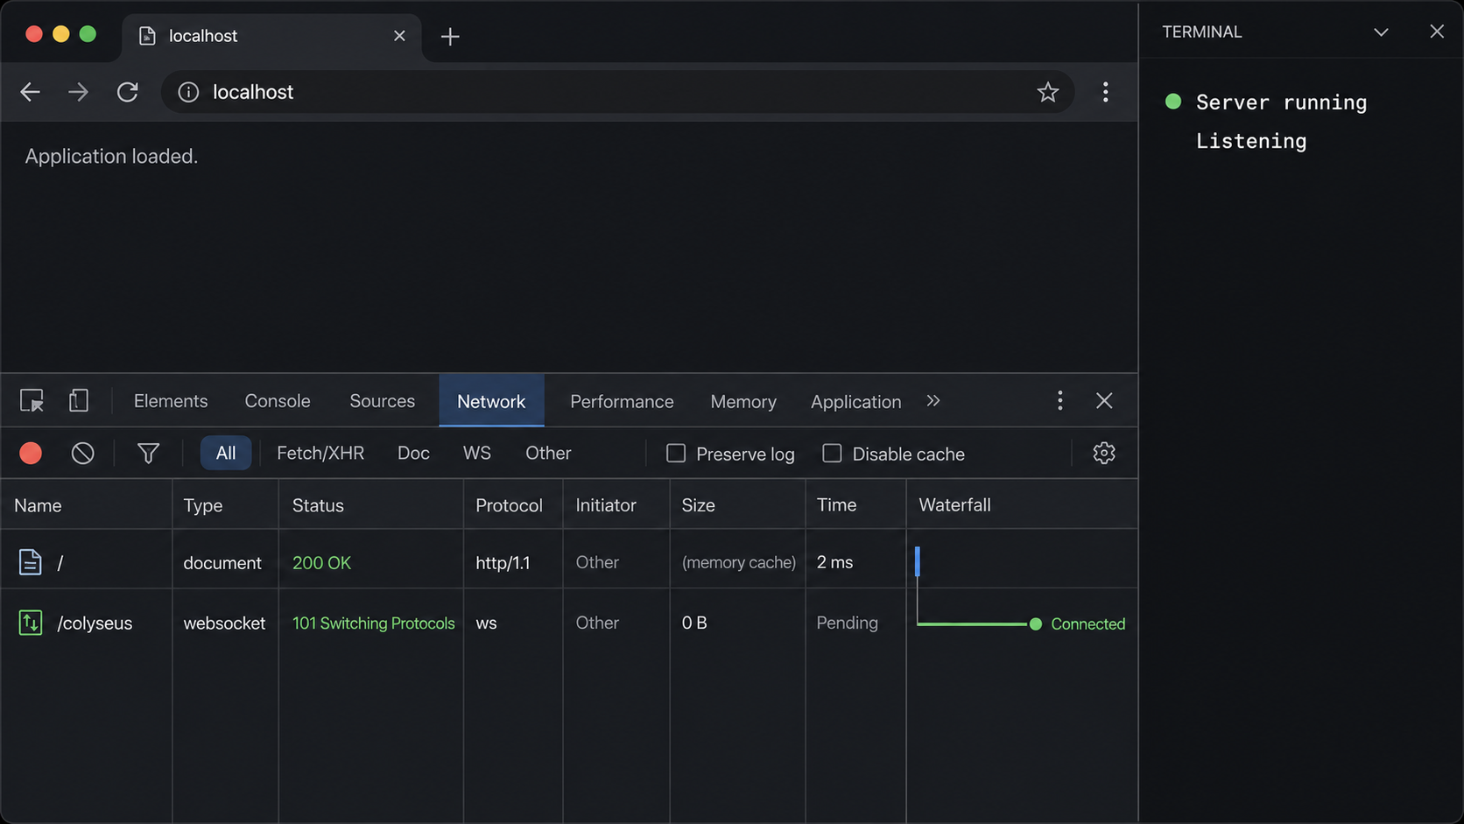Sort by the Protocol column header
The width and height of the screenshot is (1464, 824).
point(513,504)
